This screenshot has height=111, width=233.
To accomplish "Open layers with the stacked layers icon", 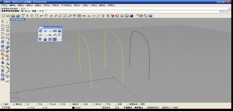I will (x=113, y=16).
